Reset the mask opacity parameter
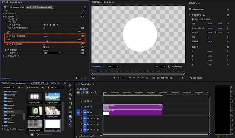The height and width of the screenshot is (138, 235). click(83, 36)
